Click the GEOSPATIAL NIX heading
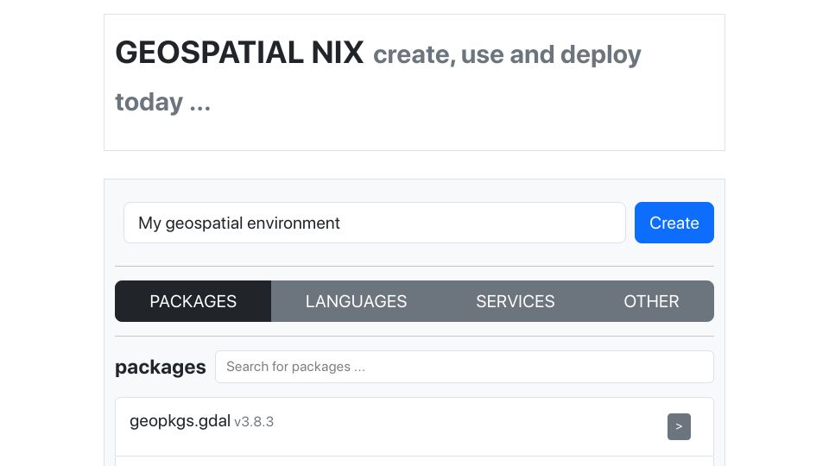The width and height of the screenshot is (829, 466). (x=239, y=53)
